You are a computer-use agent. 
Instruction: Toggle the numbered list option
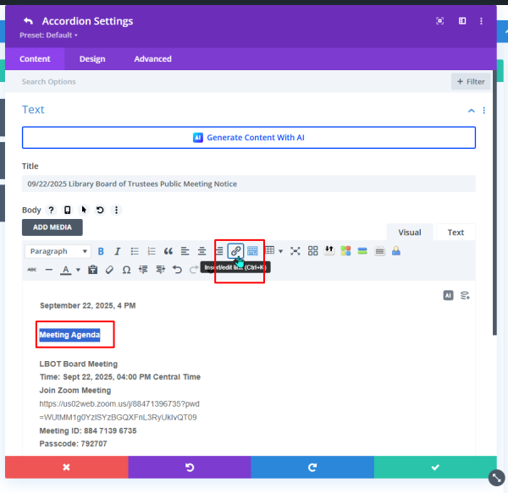pos(152,251)
